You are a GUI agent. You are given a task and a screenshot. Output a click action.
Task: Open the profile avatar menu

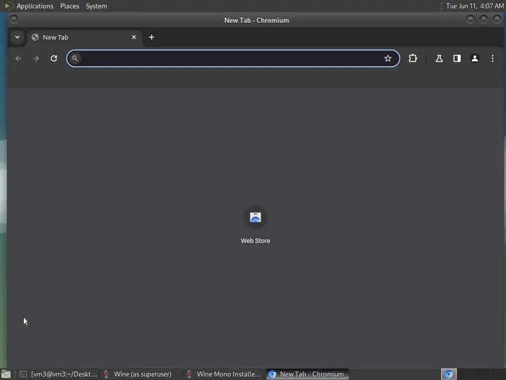pos(475,58)
